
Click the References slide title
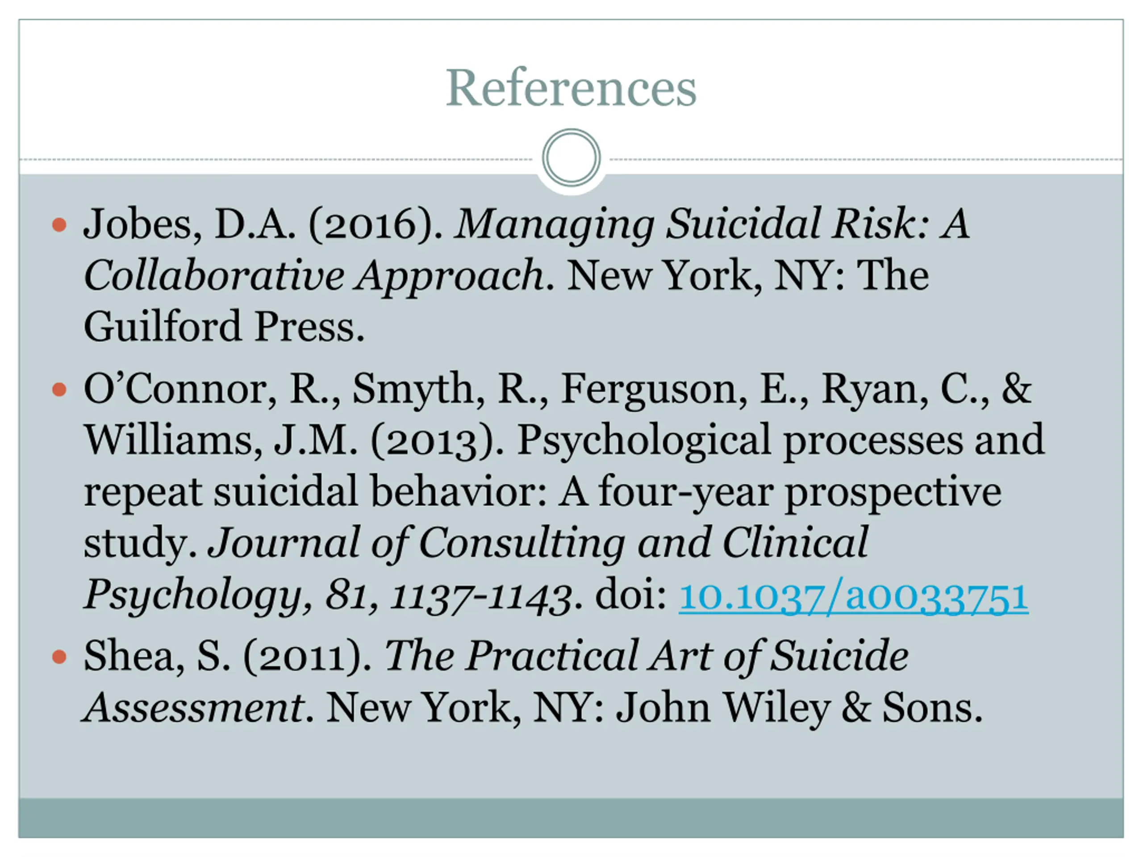[571, 88]
